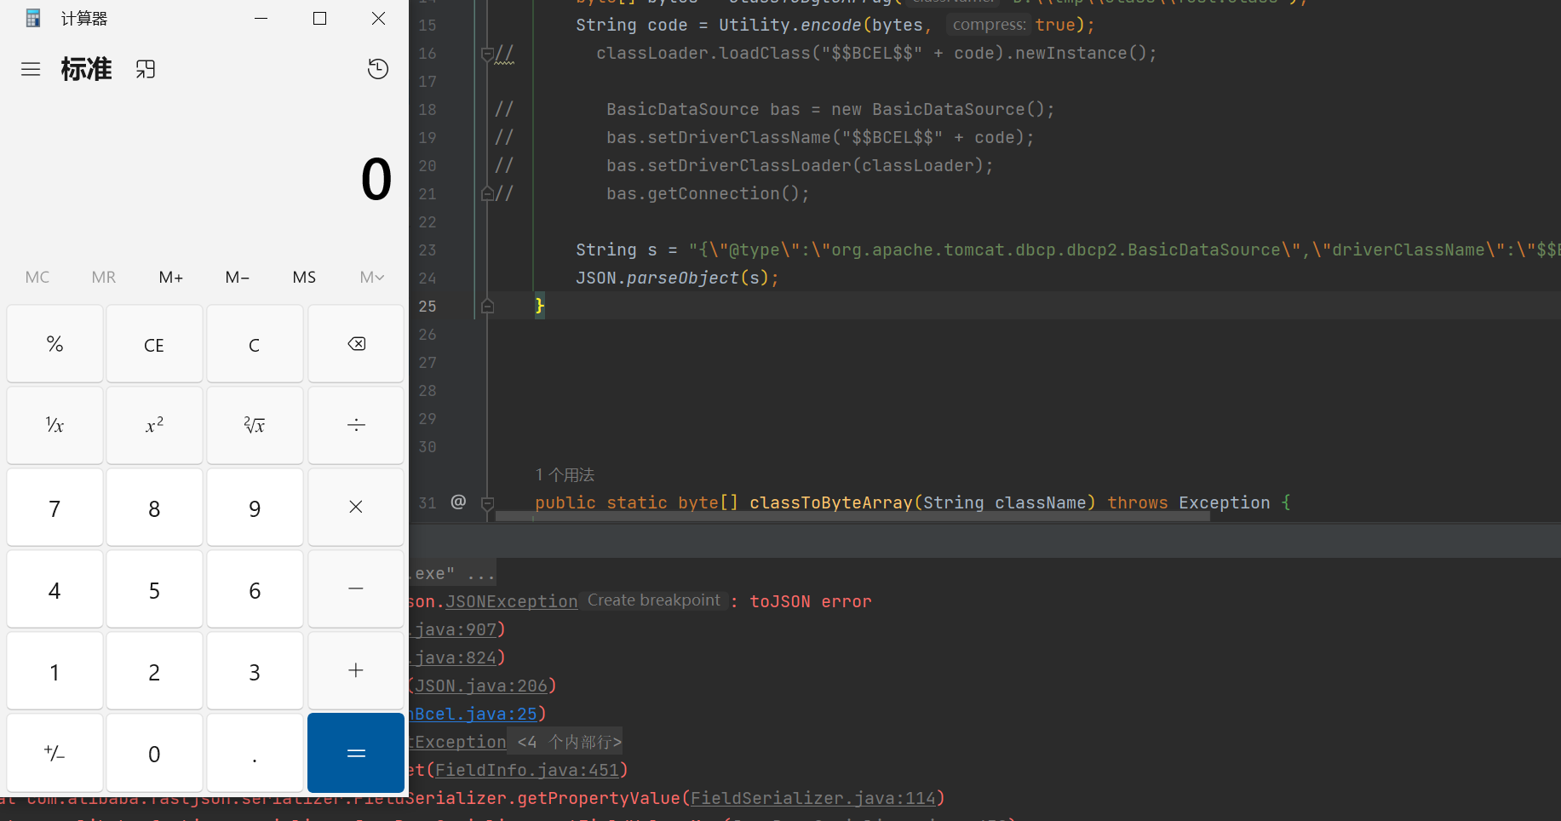Click digit 7 on calculator
The width and height of the screenshot is (1561, 821).
[55, 508]
